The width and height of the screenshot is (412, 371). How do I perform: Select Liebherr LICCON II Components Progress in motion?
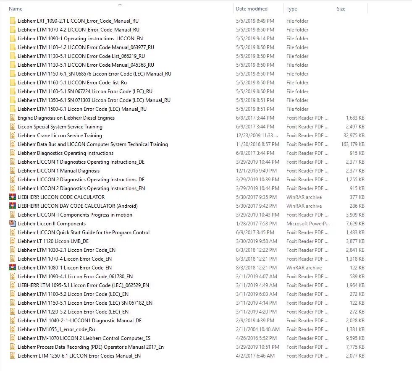pyautogui.click(x=75, y=215)
